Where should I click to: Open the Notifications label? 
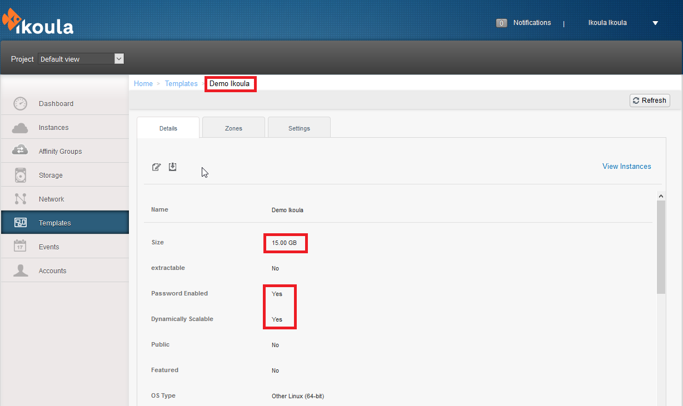click(x=532, y=23)
